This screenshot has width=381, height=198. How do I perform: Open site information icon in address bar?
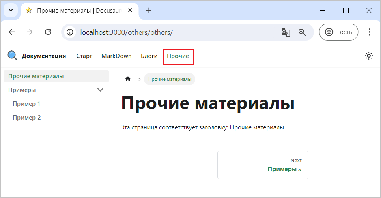[x=70, y=32]
